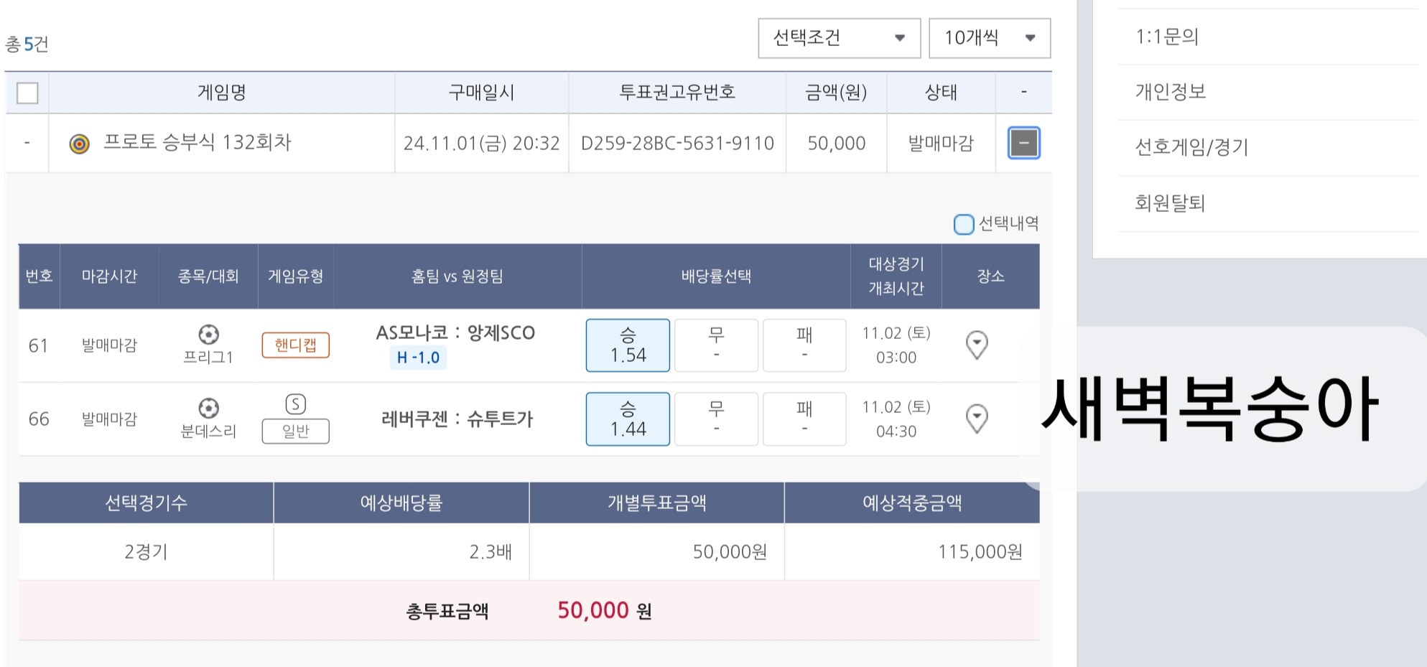Image resolution: width=1427 pixels, height=667 pixels.
Task: Click the S single-bet icon in row 66
Action: pyautogui.click(x=295, y=404)
